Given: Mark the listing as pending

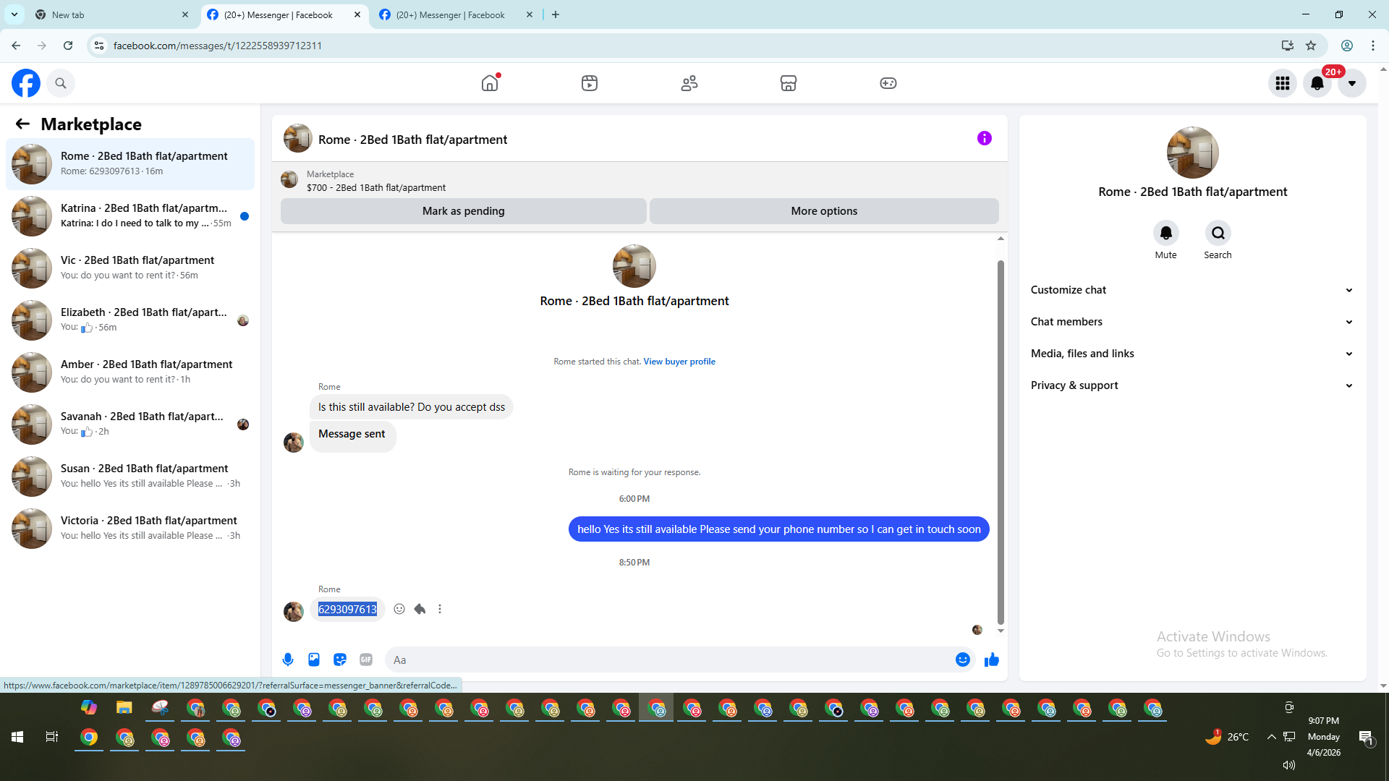Looking at the screenshot, I should [464, 211].
